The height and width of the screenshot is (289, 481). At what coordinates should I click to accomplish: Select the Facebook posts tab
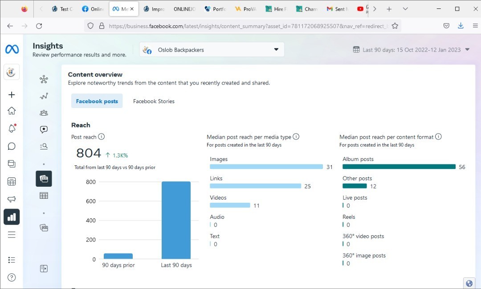coord(97,101)
